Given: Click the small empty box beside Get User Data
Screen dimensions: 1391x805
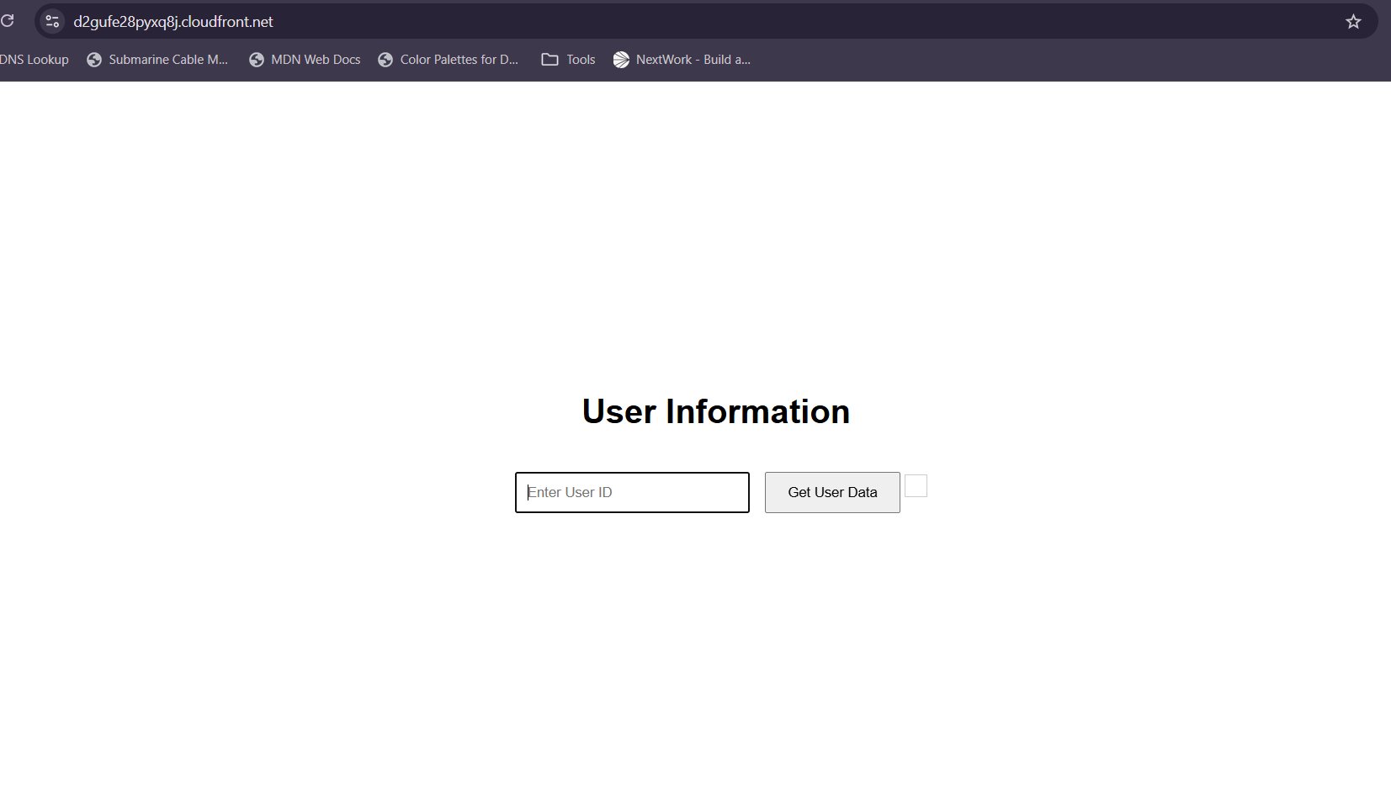Looking at the screenshot, I should pyautogui.click(x=916, y=486).
